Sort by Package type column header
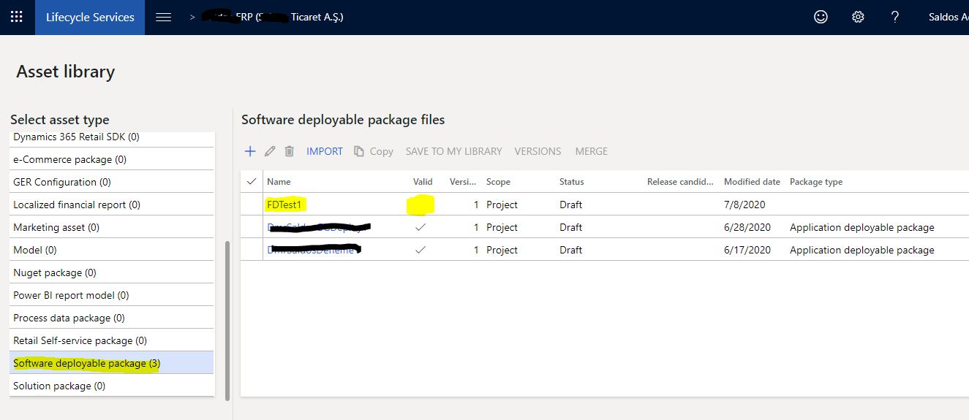The height and width of the screenshot is (420, 969). [x=816, y=182]
